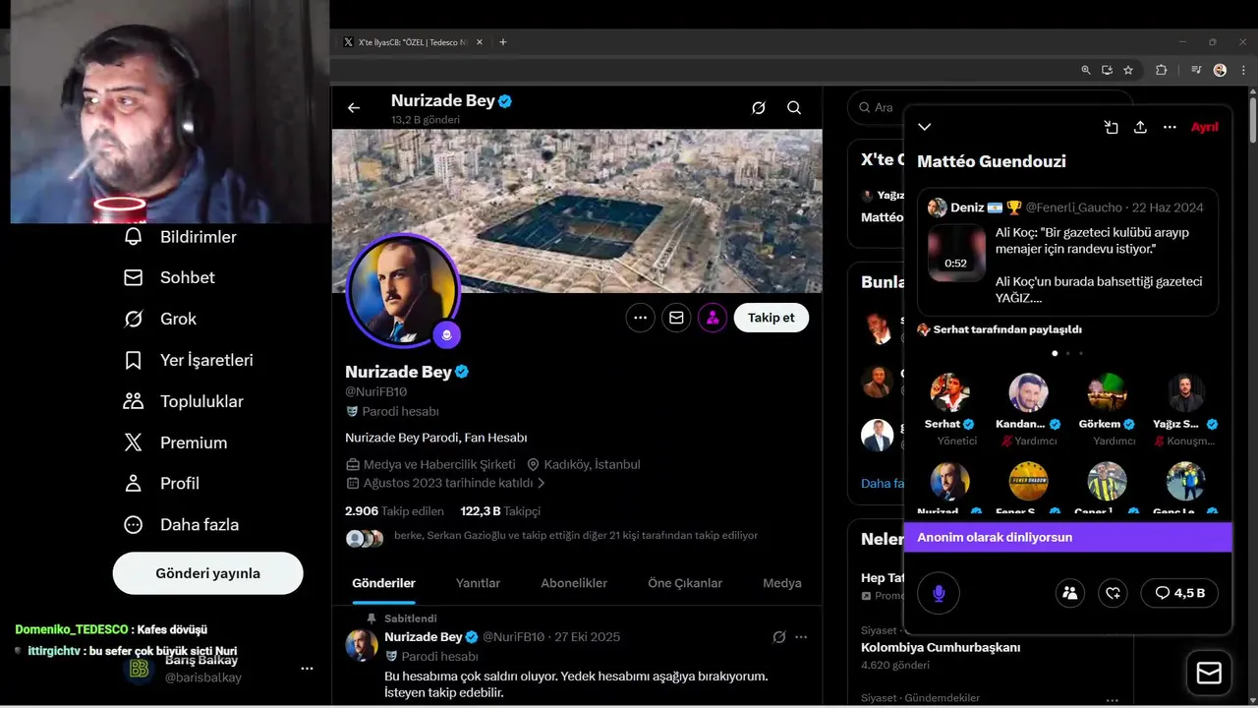Click the Gönderi yayınla button
This screenshot has width=1258, height=708.
coord(207,573)
